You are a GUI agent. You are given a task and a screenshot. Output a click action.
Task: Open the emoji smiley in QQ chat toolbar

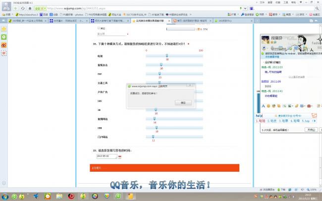tap(268, 106)
